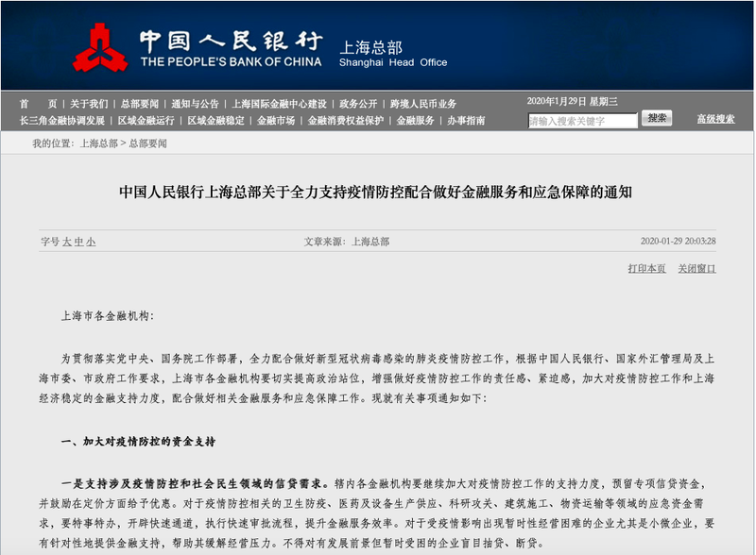
Task: Open the 通知与公告 menu item
Action: (x=195, y=104)
